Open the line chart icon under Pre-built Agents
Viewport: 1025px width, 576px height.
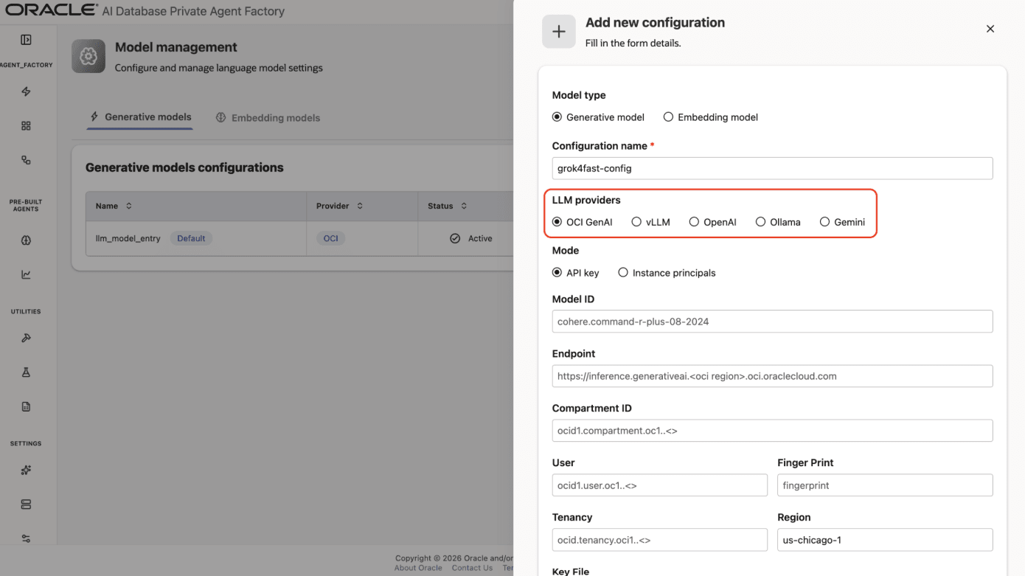tap(26, 274)
